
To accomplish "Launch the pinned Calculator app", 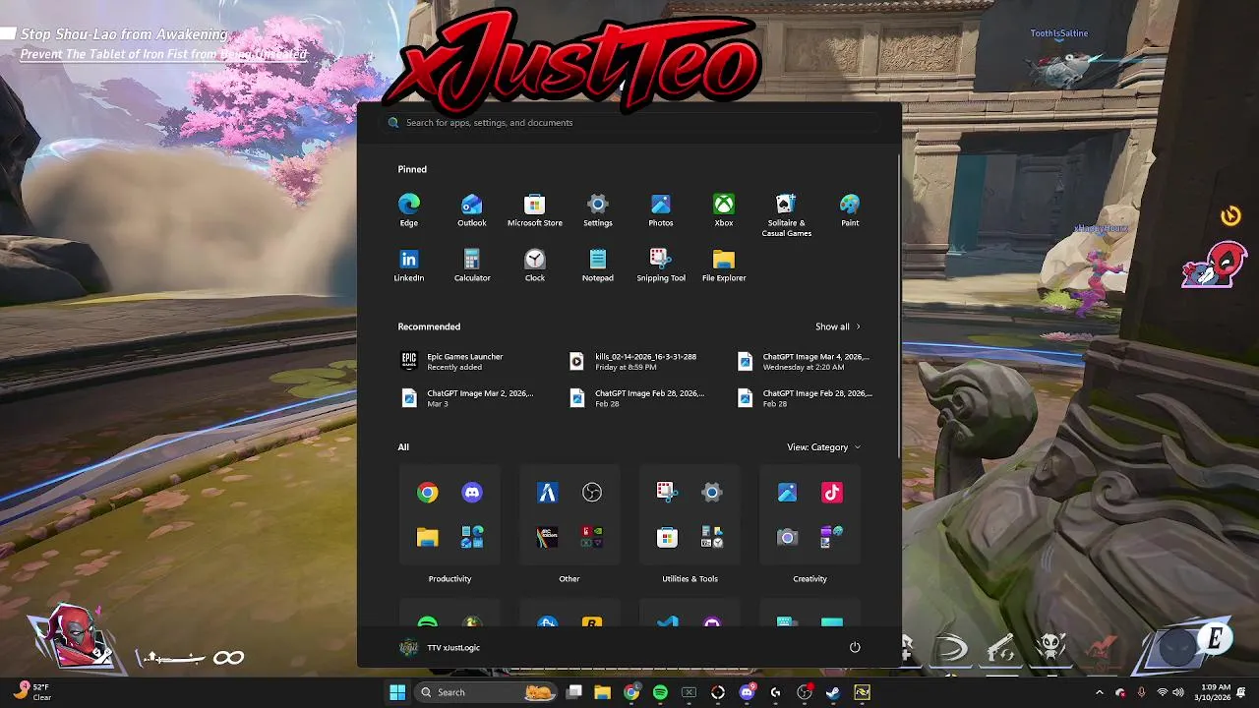I will pos(471,265).
